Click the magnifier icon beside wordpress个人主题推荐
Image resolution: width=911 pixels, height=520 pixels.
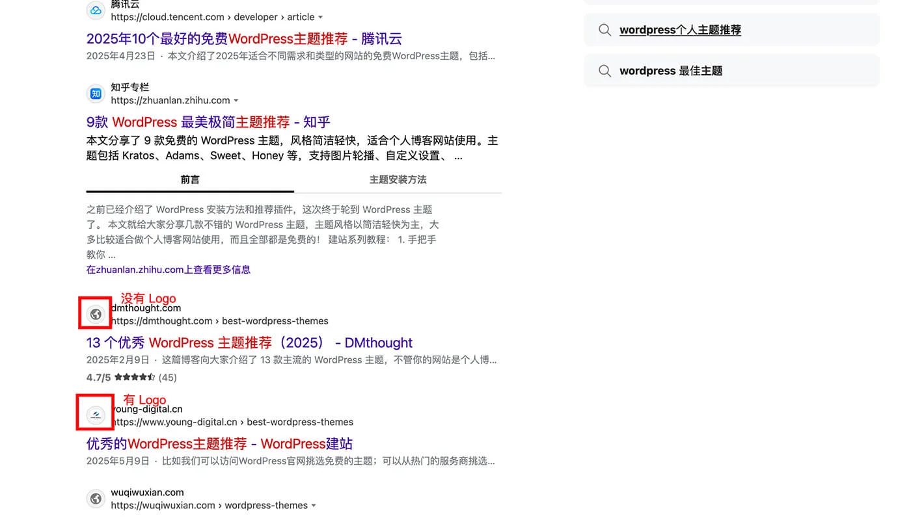tap(605, 29)
